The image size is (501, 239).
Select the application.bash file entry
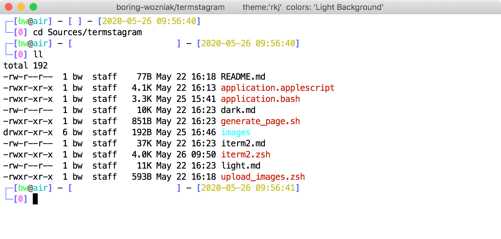[x=260, y=99]
